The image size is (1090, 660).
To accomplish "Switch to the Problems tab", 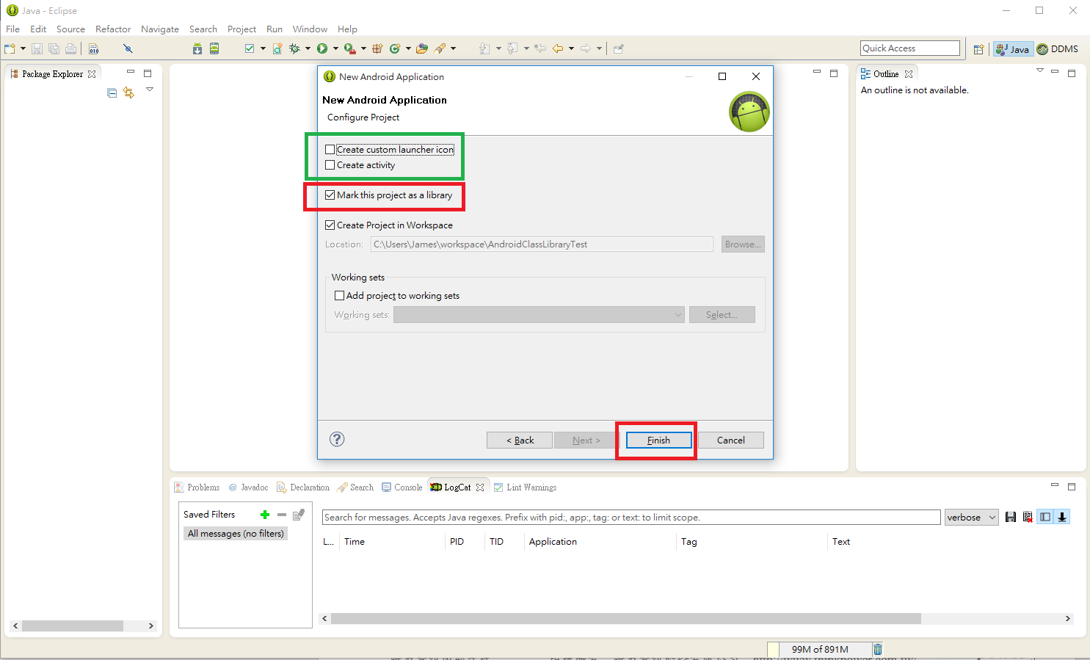I will pyautogui.click(x=197, y=487).
